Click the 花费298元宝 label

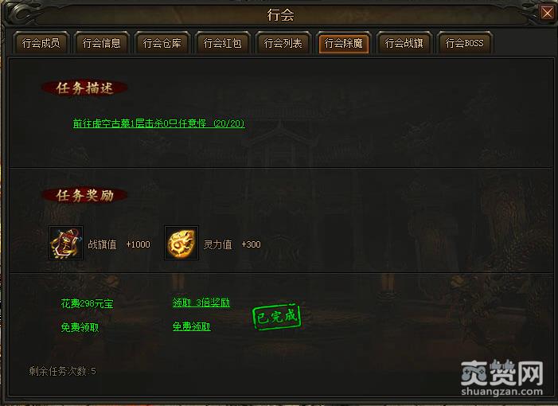(88, 303)
